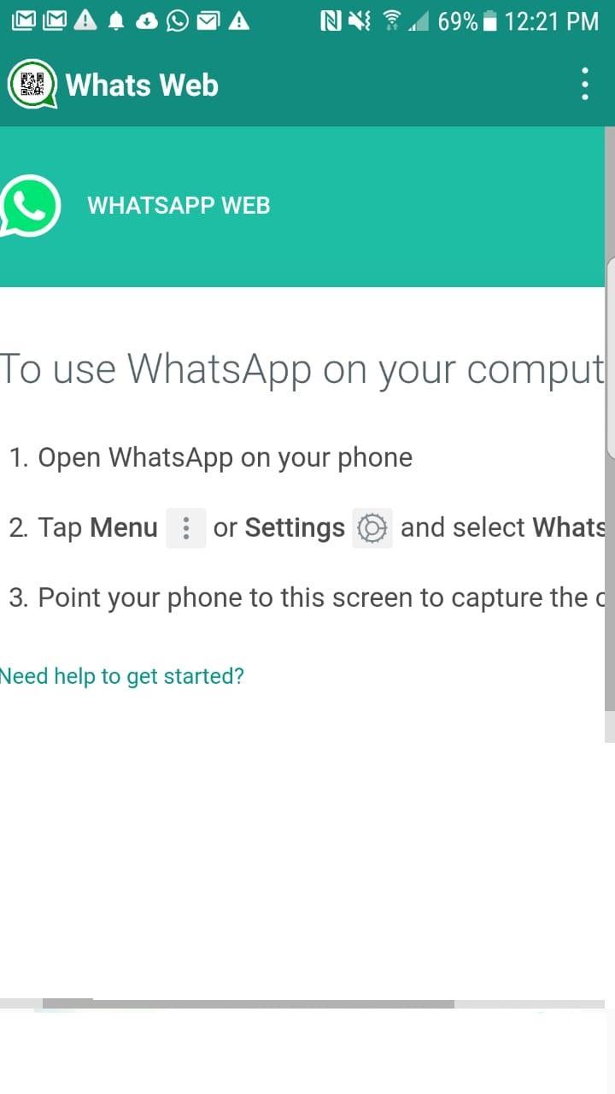Tap the 'Whats Web' app title
Image resolution: width=615 pixels, height=1094 pixels.
pos(142,85)
